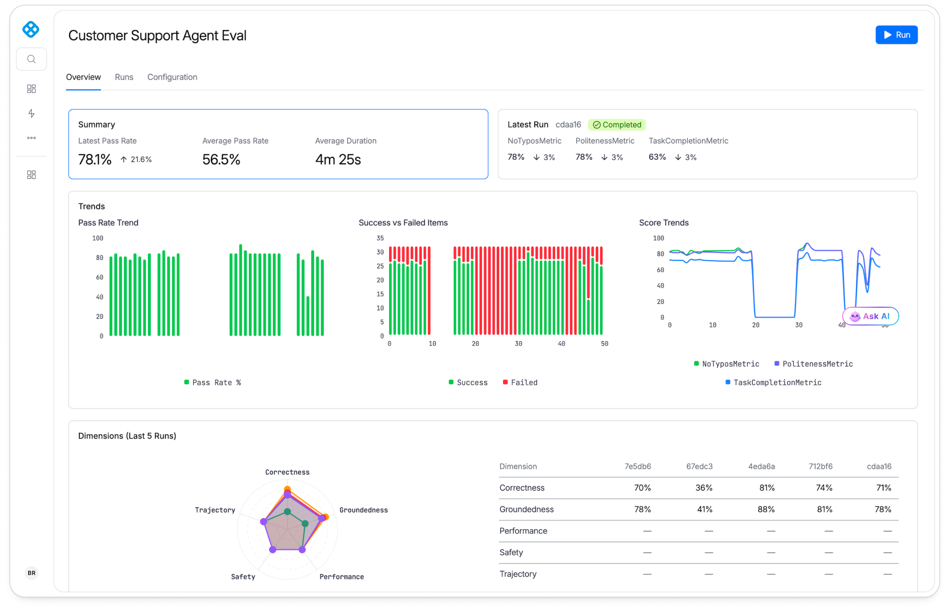Image resolution: width=950 pixels, height=612 pixels.
Task: Open the upper grid dashboard sidebar icon
Action: click(x=32, y=89)
